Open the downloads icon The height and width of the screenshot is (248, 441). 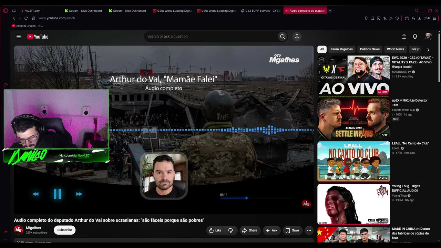coord(419,18)
